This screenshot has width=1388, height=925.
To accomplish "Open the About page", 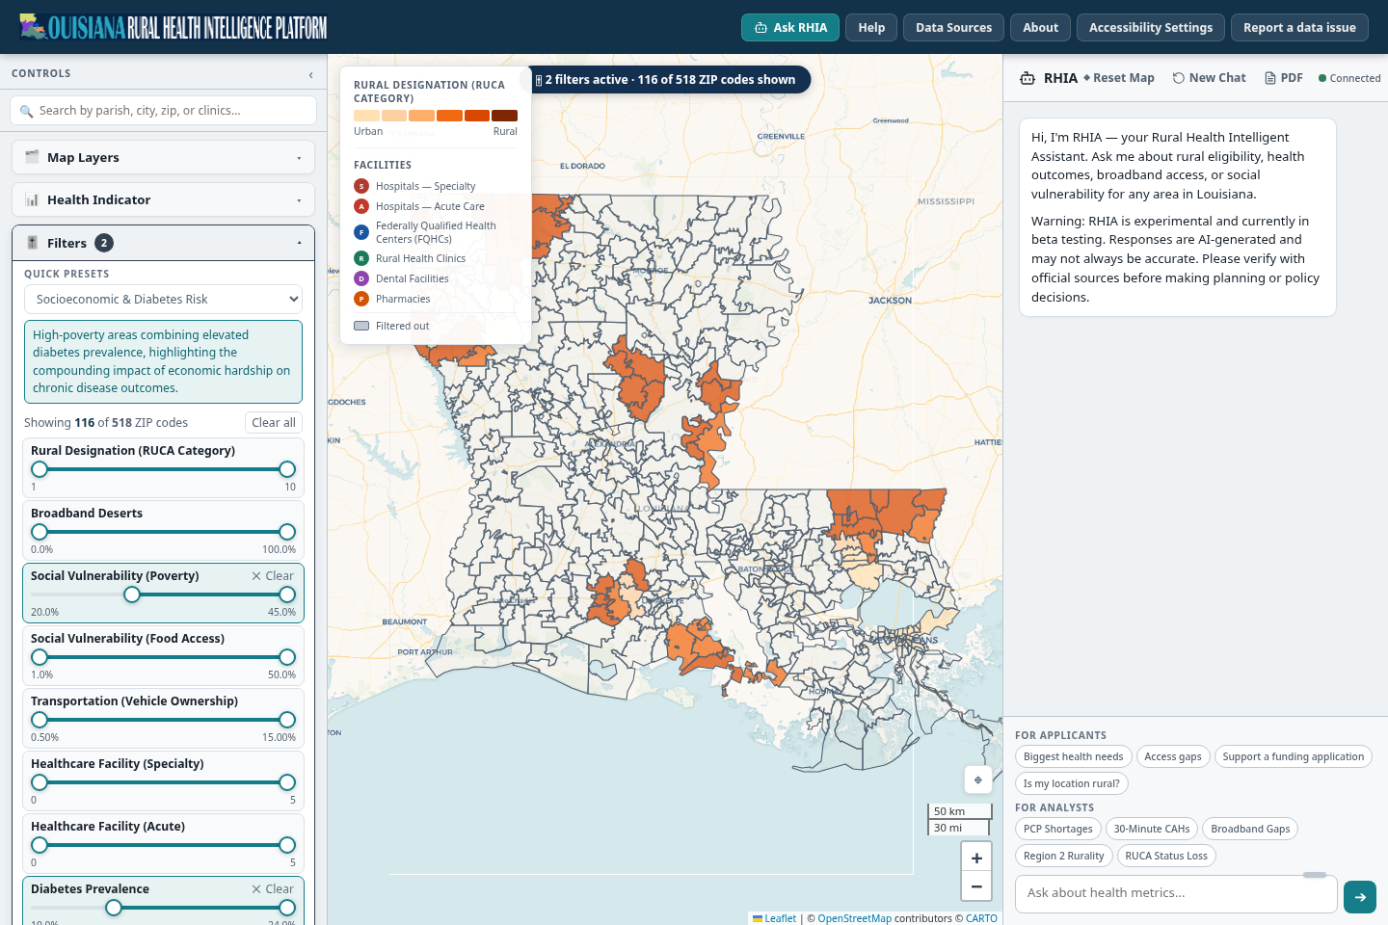I will click(x=1040, y=27).
